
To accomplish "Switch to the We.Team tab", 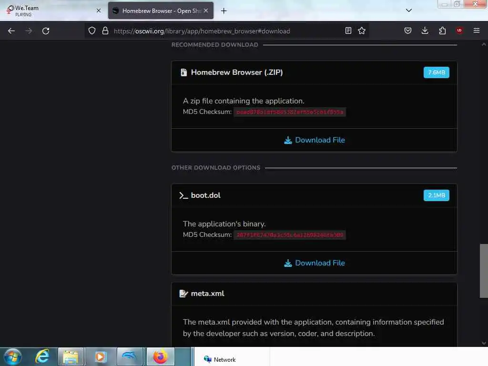I will [51, 10].
